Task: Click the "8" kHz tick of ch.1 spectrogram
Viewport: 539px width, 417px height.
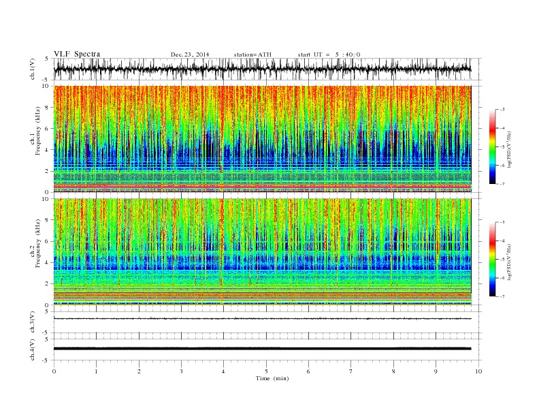Action: click(48, 108)
